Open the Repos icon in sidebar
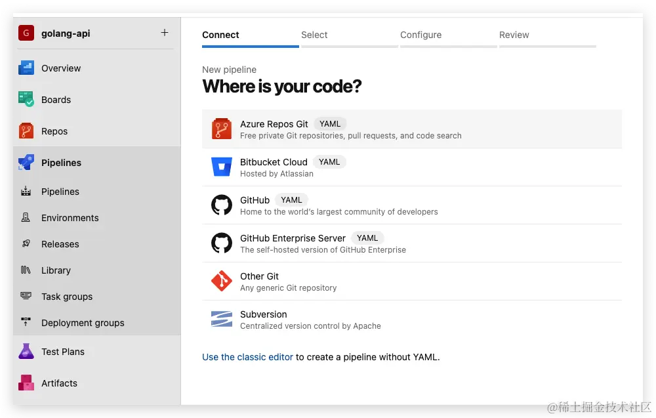The image size is (656, 418). pos(26,131)
